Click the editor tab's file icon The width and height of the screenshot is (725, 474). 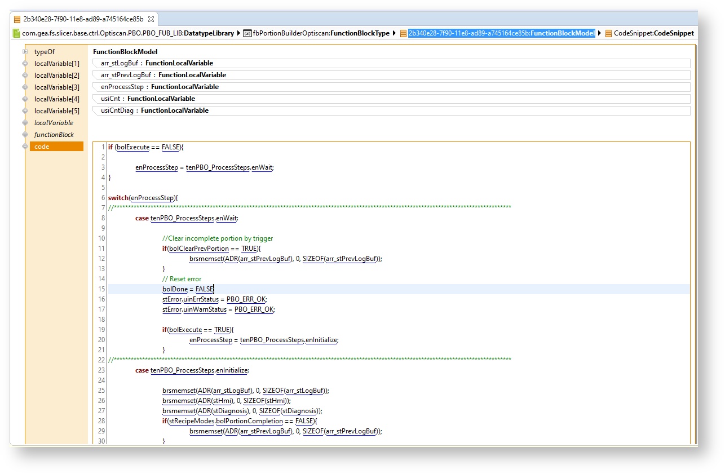pos(17,19)
